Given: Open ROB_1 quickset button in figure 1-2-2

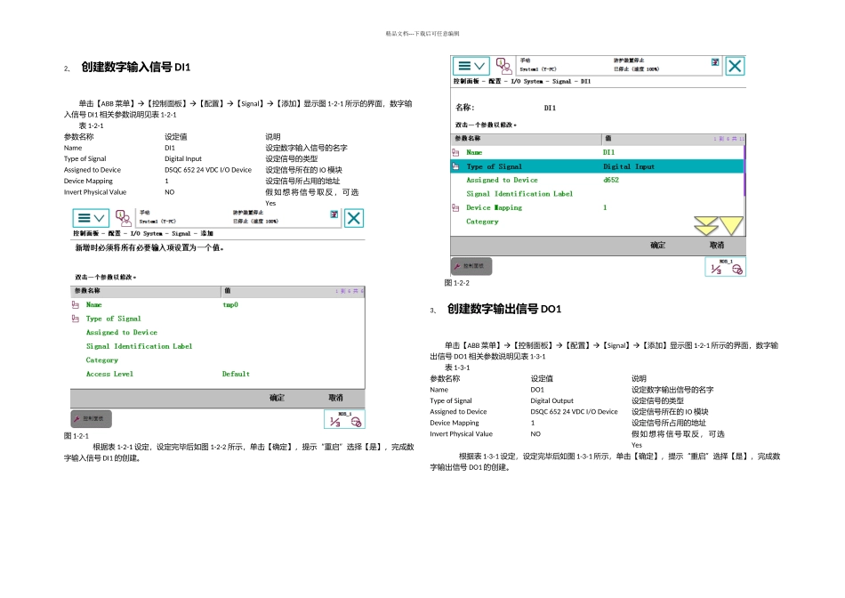Looking at the screenshot, I should (725, 267).
